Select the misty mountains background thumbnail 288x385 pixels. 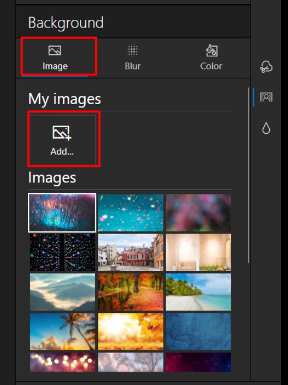[x=62, y=292]
